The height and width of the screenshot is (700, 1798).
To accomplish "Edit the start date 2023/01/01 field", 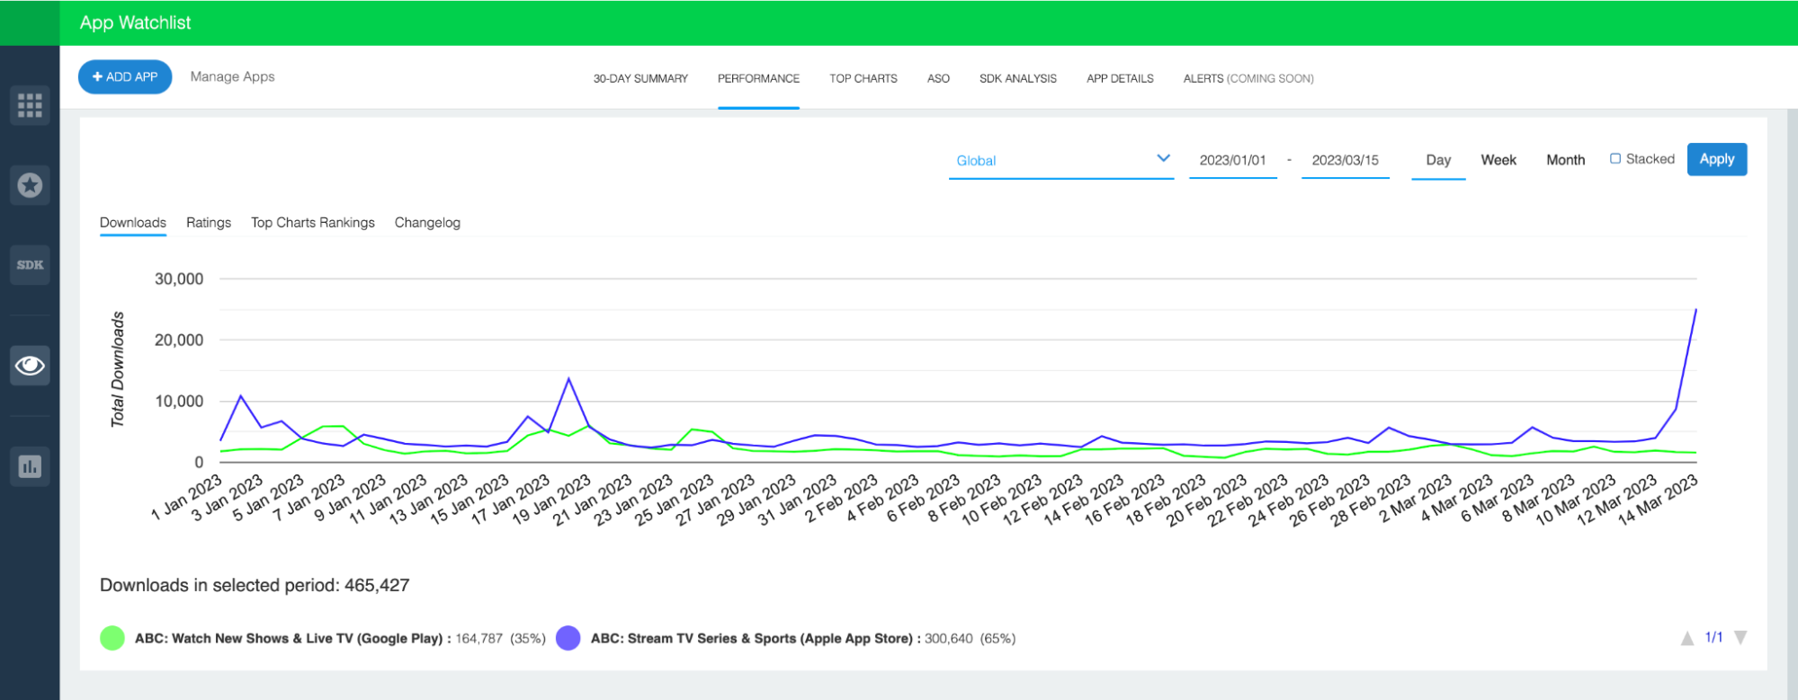I will (1233, 161).
